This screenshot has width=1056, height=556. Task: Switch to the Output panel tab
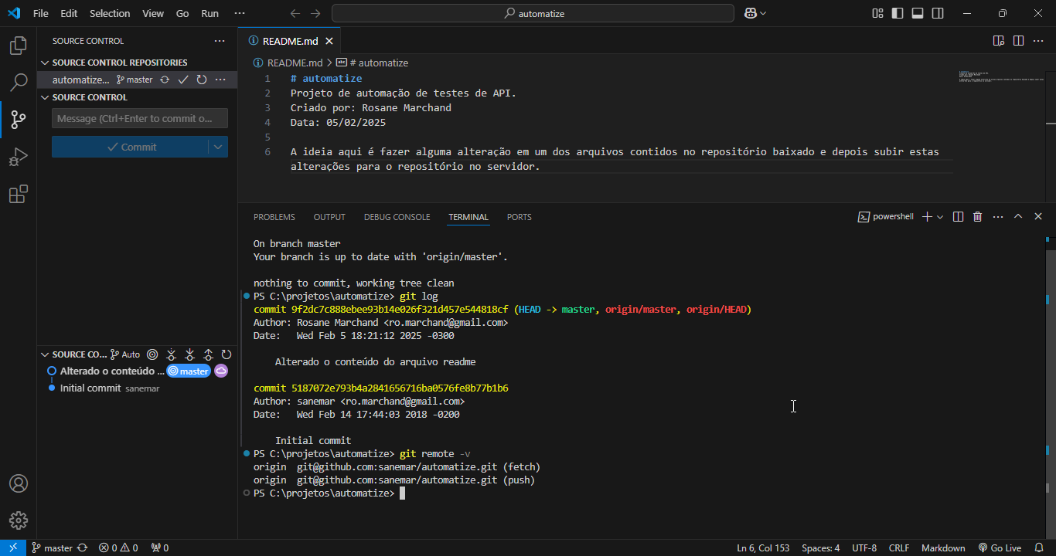329,217
